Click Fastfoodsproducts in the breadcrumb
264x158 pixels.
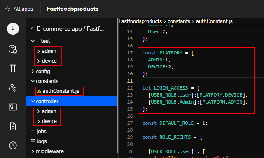[140, 21]
